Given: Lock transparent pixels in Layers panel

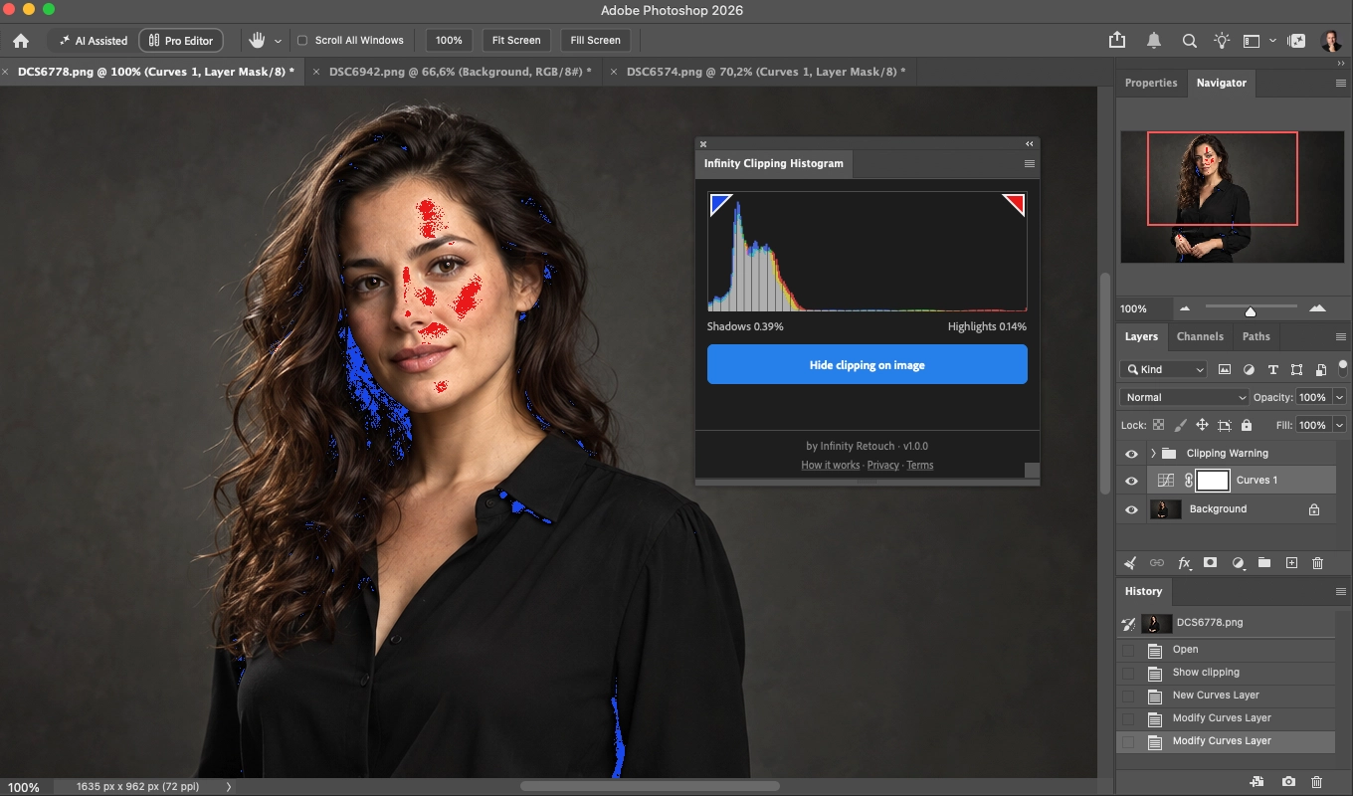Looking at the screenshot, I should tap(1158, 425).
